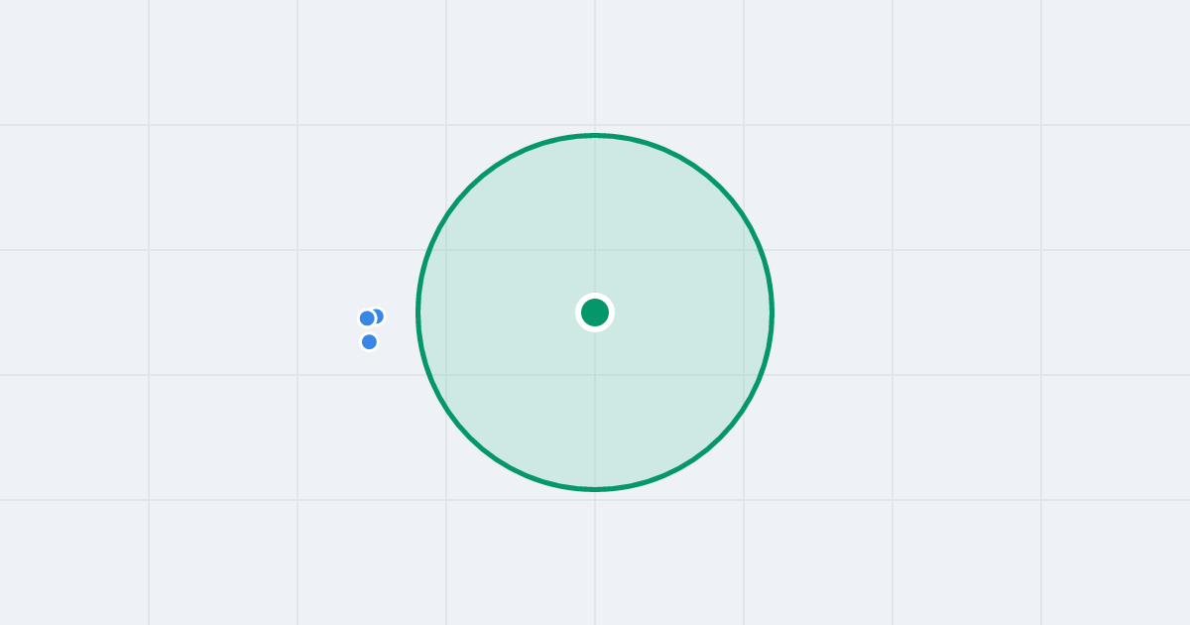The width and height of the screenshot is (1190, 625).
Task: Click the upper-right portion of the green circle outline
Action: pyautogui.click(x=720, y=187)
